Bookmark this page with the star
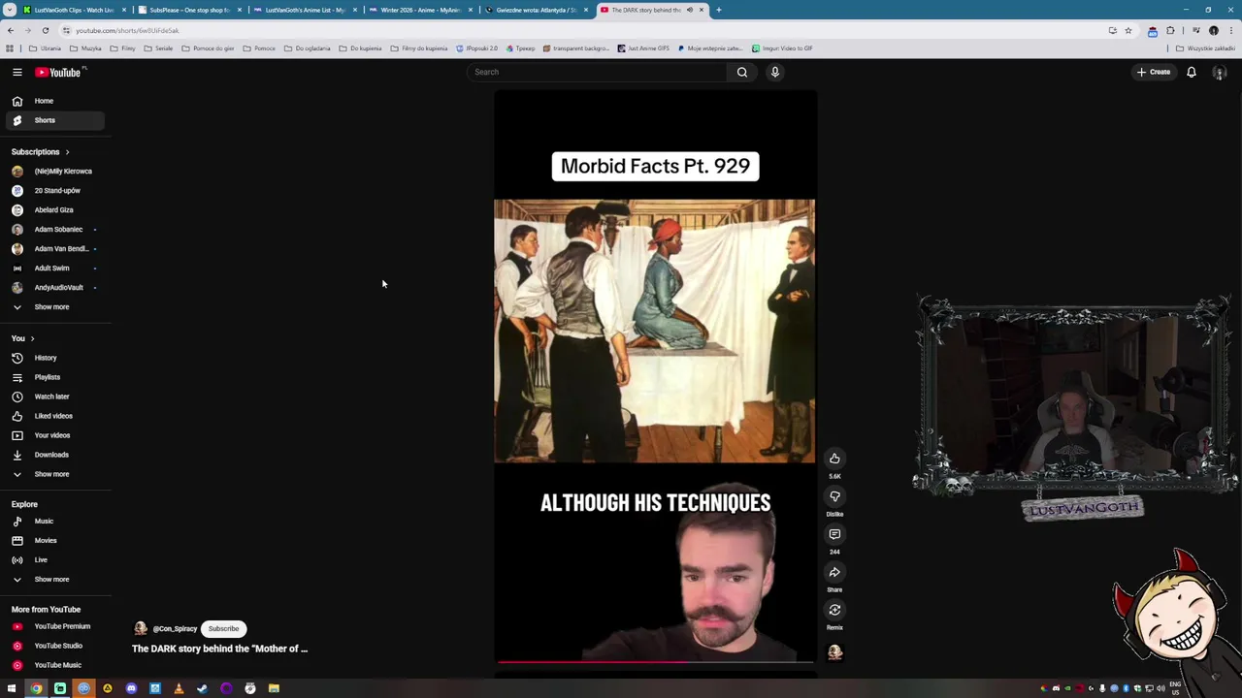 point(1128,30)
